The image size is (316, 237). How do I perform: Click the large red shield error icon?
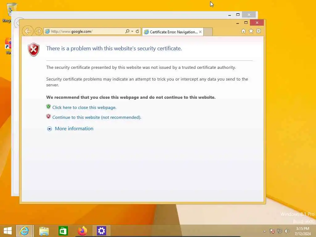pos(33,50)
